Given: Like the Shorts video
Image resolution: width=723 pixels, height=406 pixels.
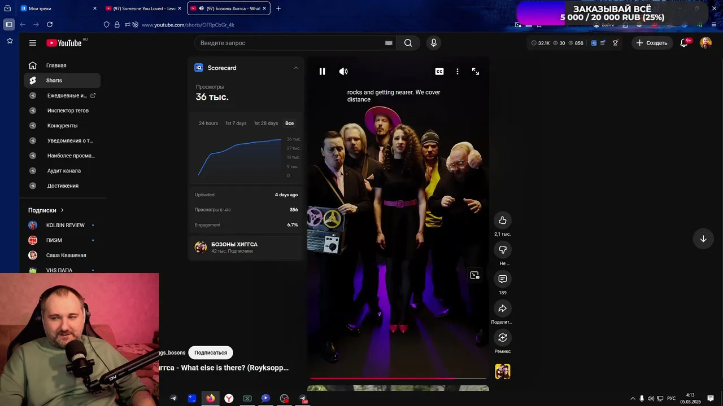Looking at the screenshot, I should 503,220.
